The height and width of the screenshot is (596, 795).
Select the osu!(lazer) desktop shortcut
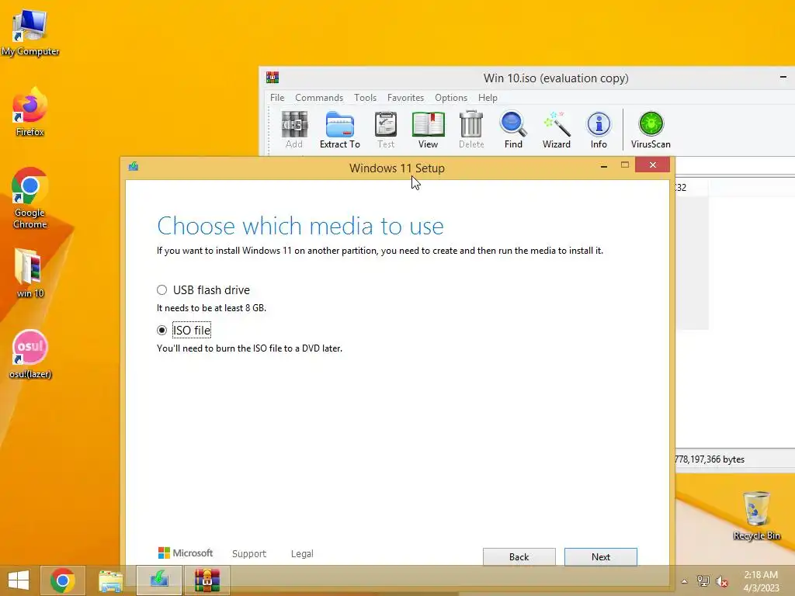click(30, 354)
